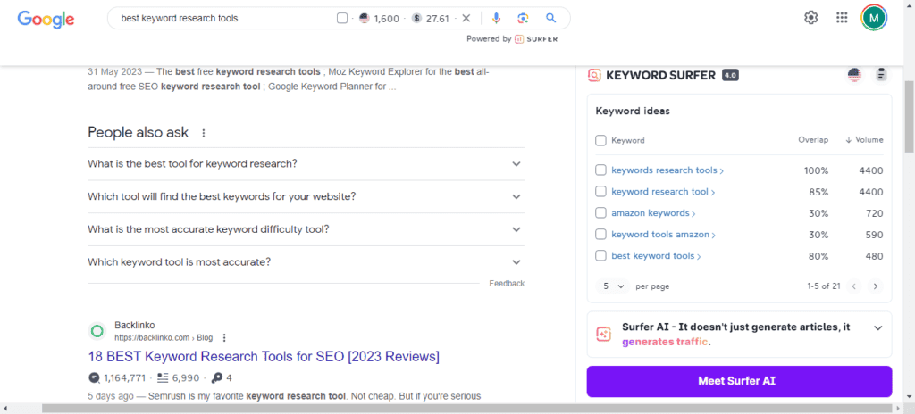Open the 'best keyword tools' keyword link
The image size is (915, 414).
[x=656, y=255]
